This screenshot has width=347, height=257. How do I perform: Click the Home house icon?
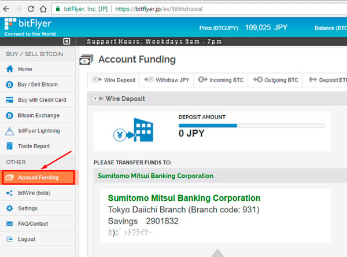pos(10,69)
